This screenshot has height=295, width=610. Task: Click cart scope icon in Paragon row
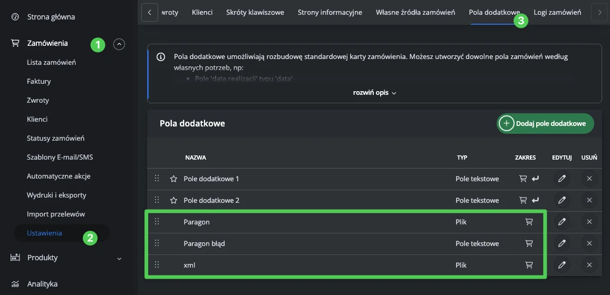529,222
